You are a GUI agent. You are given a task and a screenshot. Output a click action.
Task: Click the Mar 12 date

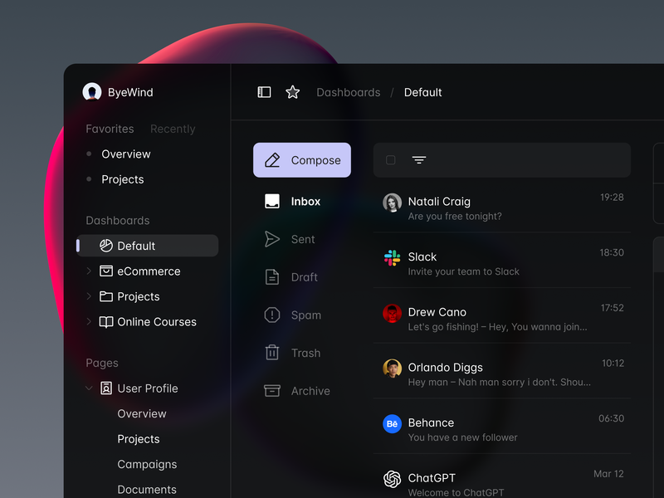608,474
